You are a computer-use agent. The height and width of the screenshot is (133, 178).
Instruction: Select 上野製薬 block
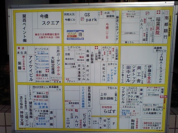[92, 57]
